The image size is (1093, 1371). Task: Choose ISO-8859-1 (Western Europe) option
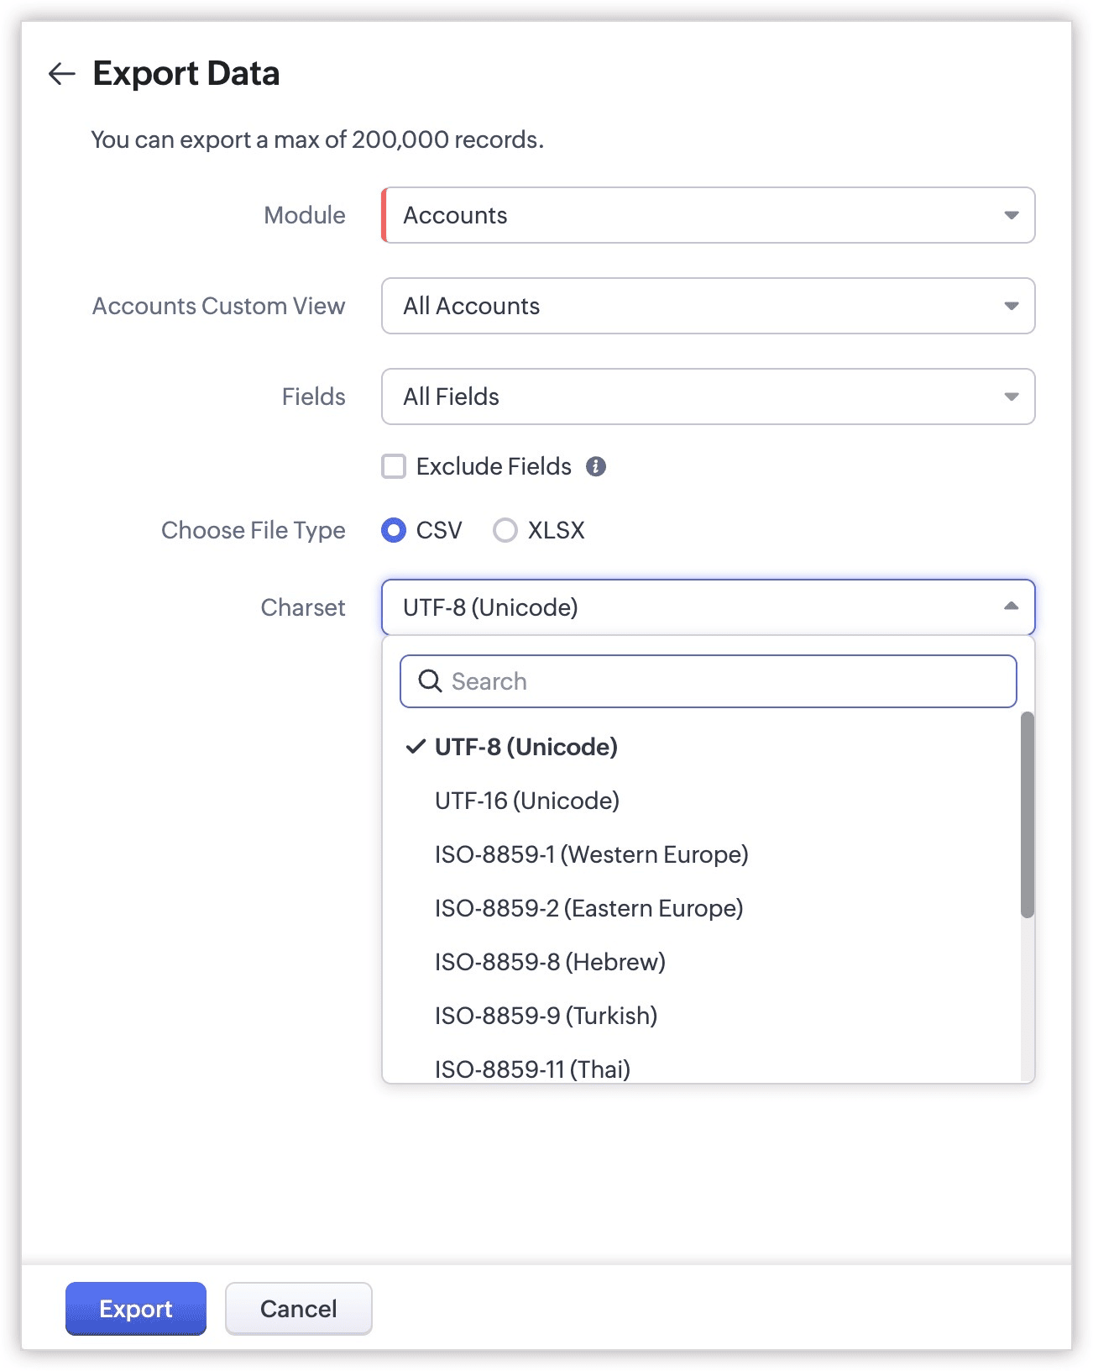(591, 854)
